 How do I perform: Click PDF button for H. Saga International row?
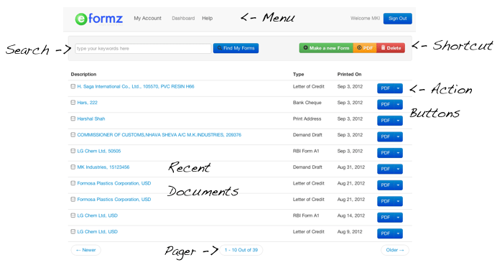386,88
